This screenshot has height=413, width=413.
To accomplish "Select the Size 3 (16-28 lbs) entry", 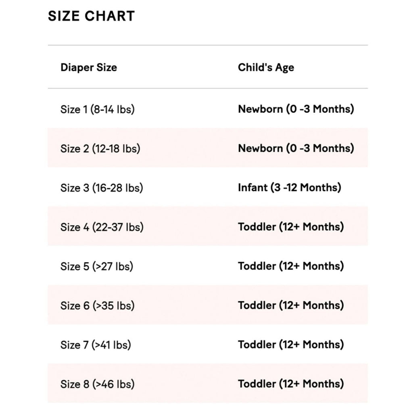I will pos(102,188).
